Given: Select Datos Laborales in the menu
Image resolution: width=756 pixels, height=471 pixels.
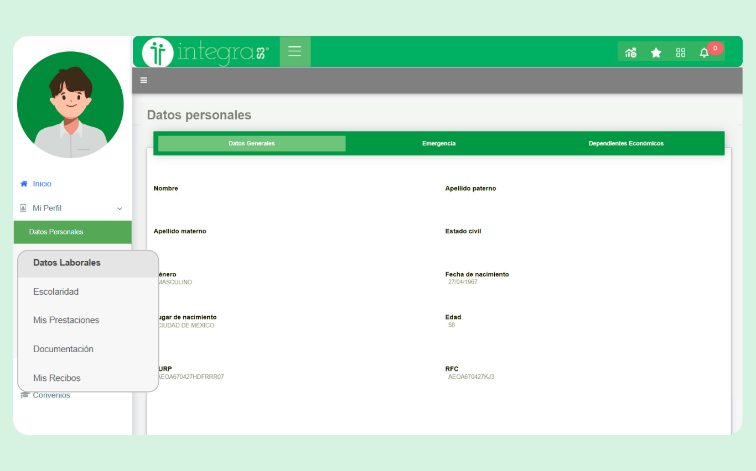Looking at the screenshot, I should click(67, 263).
